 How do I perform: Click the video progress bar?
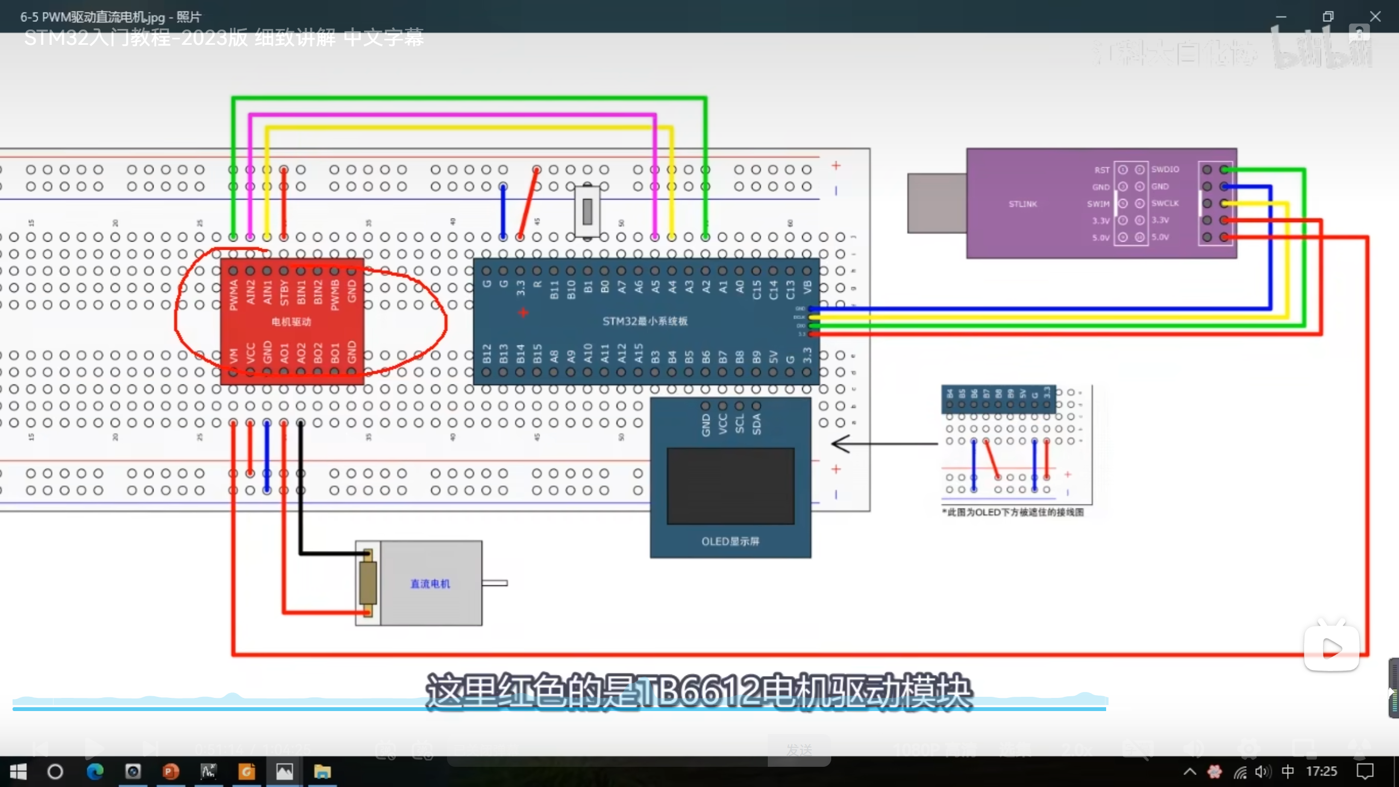click(x=559, y=709)
